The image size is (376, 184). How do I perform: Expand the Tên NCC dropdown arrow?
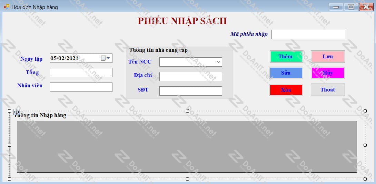coord(218,62)
